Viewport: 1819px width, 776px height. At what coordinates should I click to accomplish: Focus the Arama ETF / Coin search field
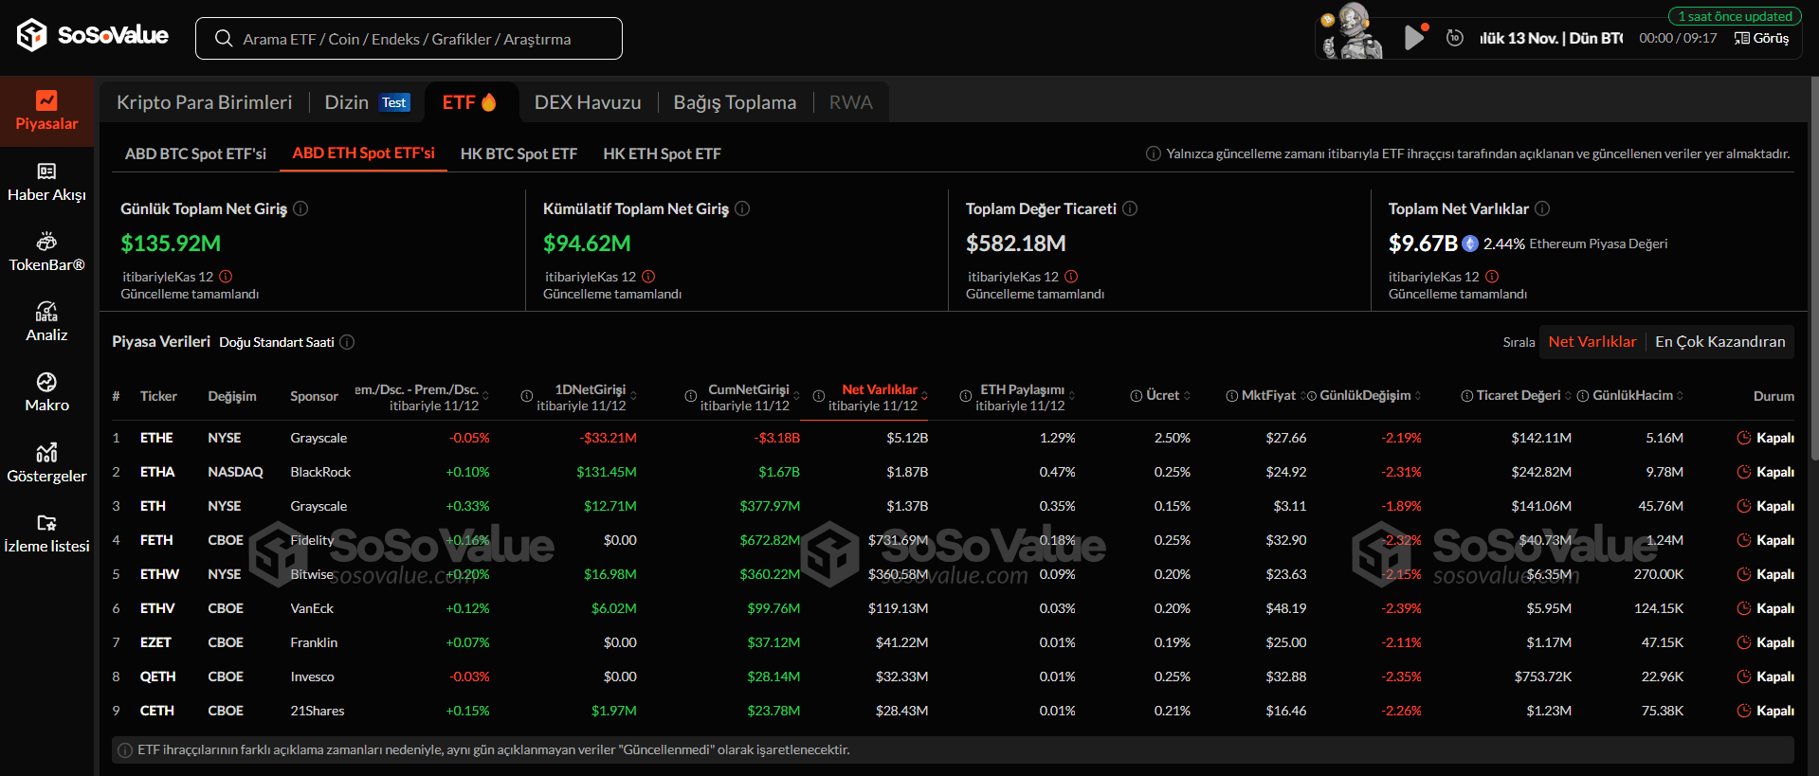tap(409, 39)
